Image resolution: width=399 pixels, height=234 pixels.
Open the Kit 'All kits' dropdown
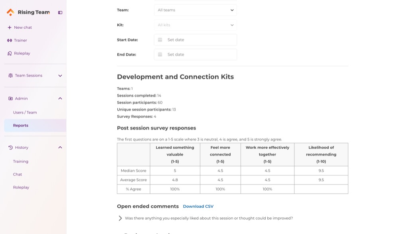click(196, 25)
